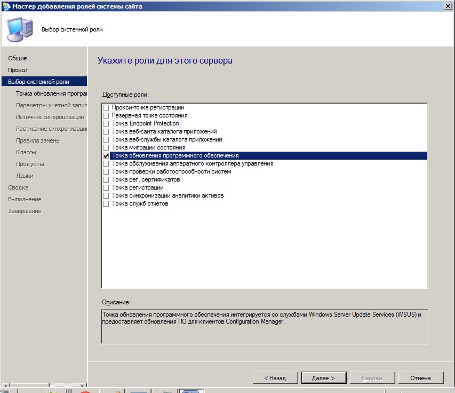
Task: Jump to the Сводка step in the sidebar
Action: click(x=18, y=187)
